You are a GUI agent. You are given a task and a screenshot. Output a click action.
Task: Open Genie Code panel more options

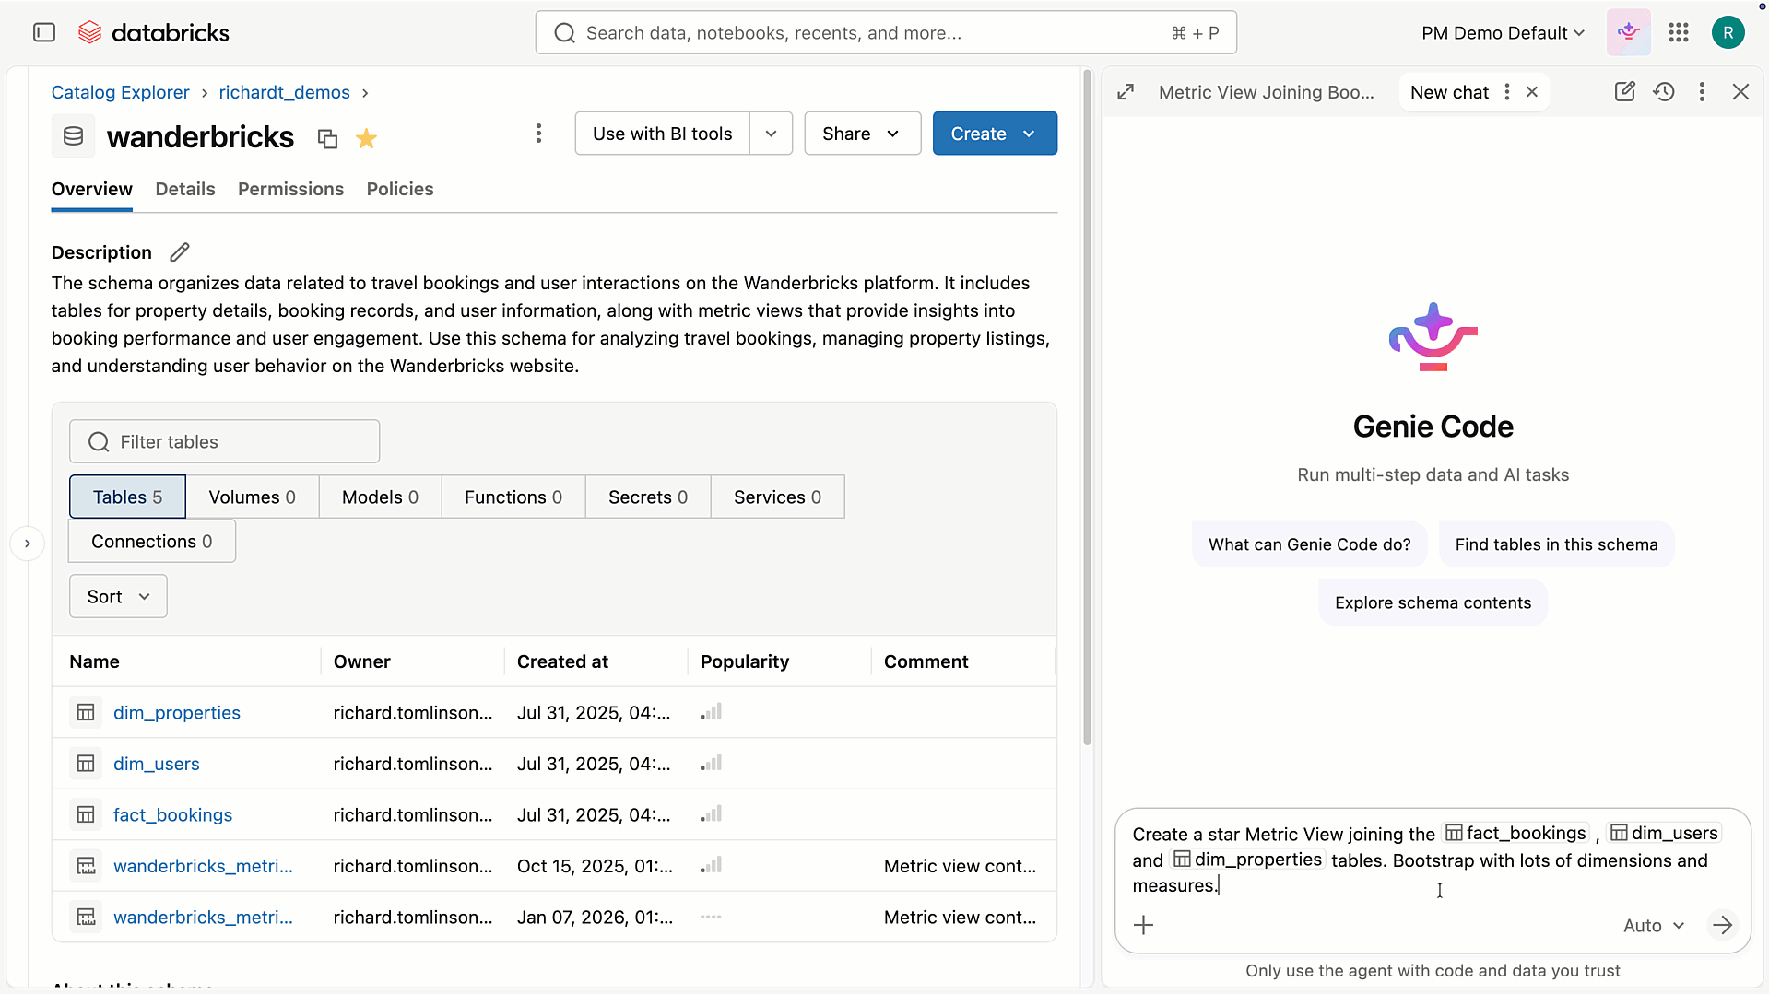[1702, 92]
